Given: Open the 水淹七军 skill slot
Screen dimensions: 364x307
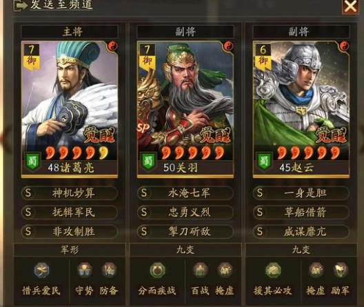Looking at the screenshot, I should (x=185, y=193).
